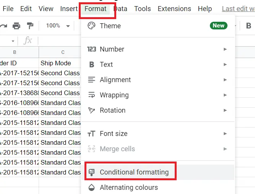
Task: Open the 100% zoom dropdown
Action: tap(58, 26)
